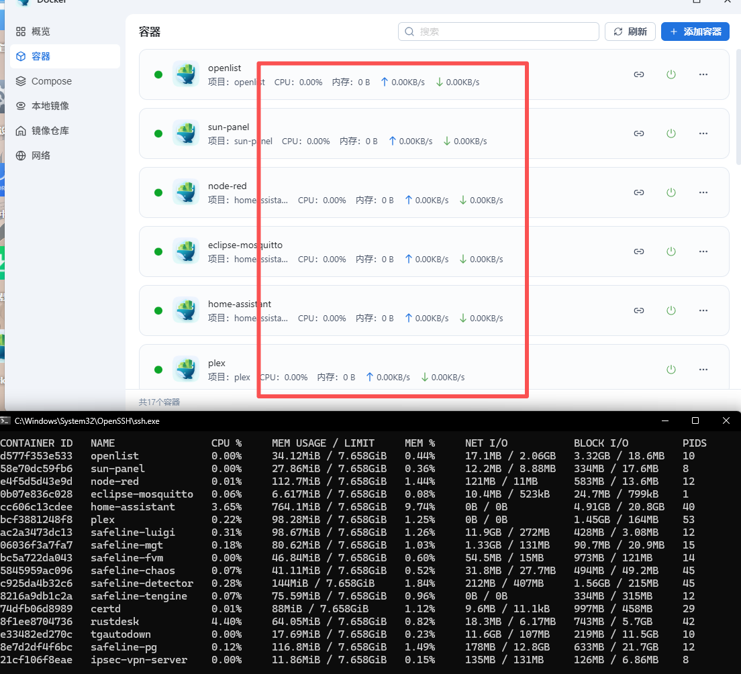Click the certd name in ssh terminal
Image resolution: width=741 pixels, height=674 pixels.
tap(105, 609)
